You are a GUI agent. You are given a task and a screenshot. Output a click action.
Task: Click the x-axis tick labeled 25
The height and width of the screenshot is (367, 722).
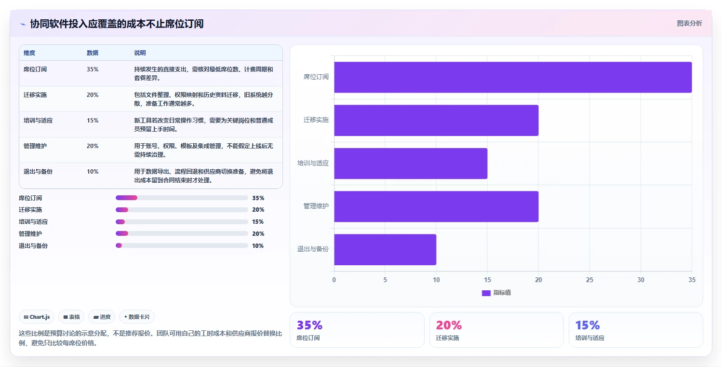tap(589, 280)
